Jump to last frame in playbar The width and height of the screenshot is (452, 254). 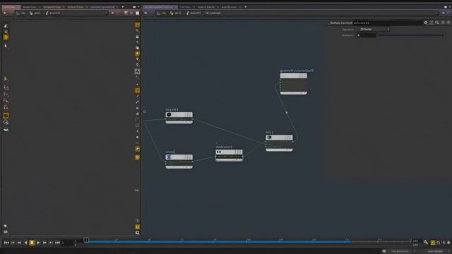tap(57, 243)
